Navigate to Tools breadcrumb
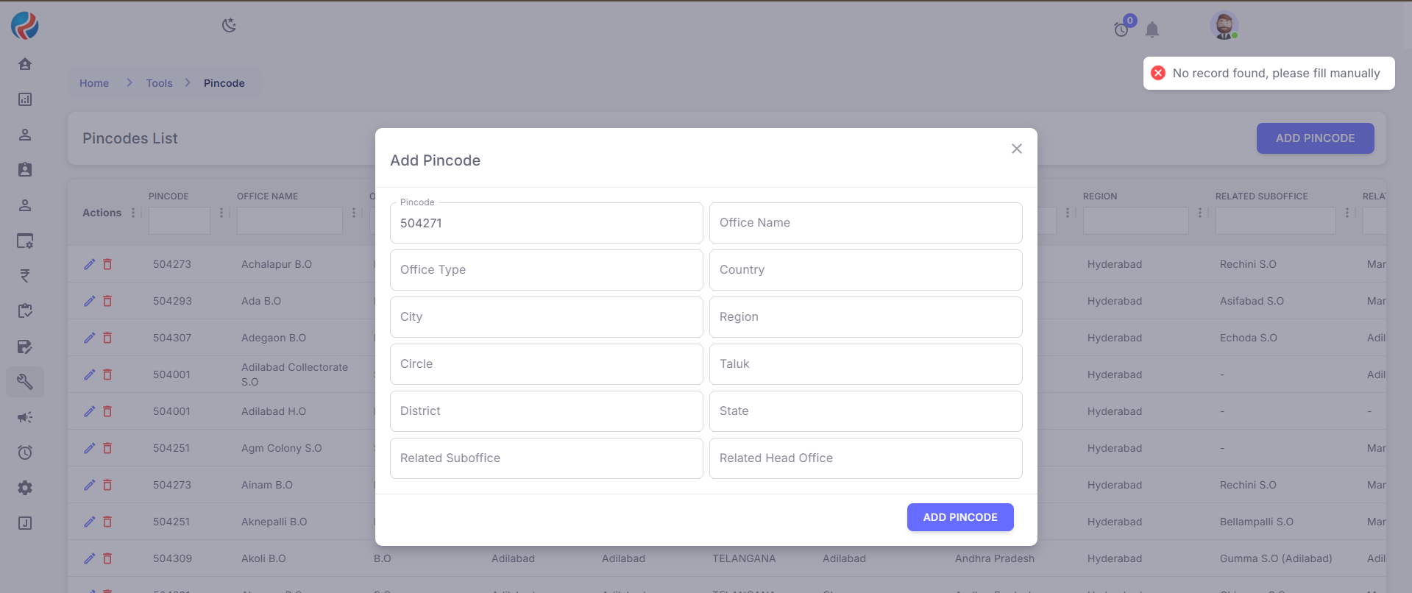Screen dimensions: 1412x593 (159, 83)
